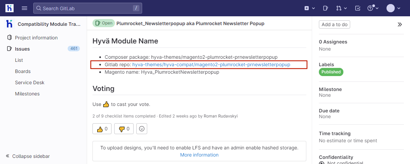
Task: Click the issue title Plumrocket_Newsletterpopup
Action: pyautogui.click(x=190, y=23)
